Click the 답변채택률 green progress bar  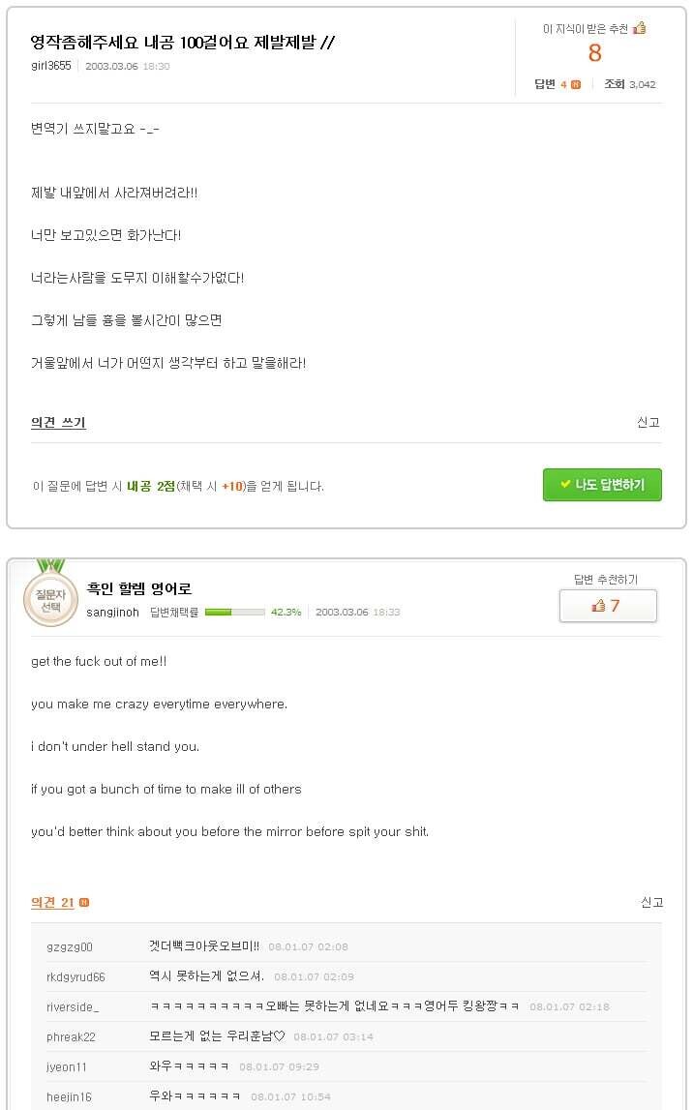pos(234,613)
